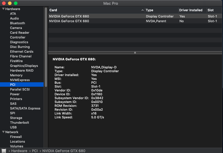This screenshot has height=153, width=223.
Task: Click the split-pane divider handle dot
Action: 135,53
